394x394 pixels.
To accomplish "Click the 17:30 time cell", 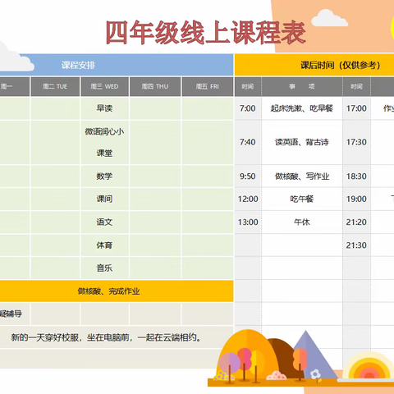I will point(356,142).
